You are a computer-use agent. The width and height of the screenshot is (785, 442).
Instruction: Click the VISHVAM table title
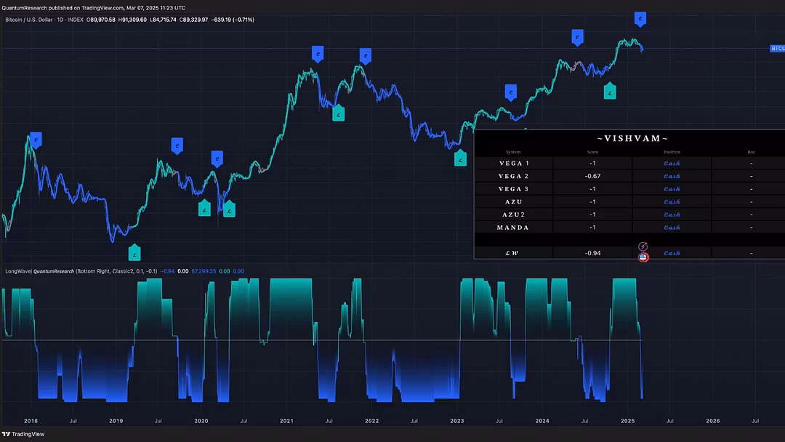pyautogui.click(x=632, y=139)
